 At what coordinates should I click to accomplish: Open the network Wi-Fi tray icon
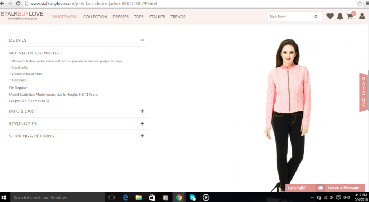coord(325,198)
